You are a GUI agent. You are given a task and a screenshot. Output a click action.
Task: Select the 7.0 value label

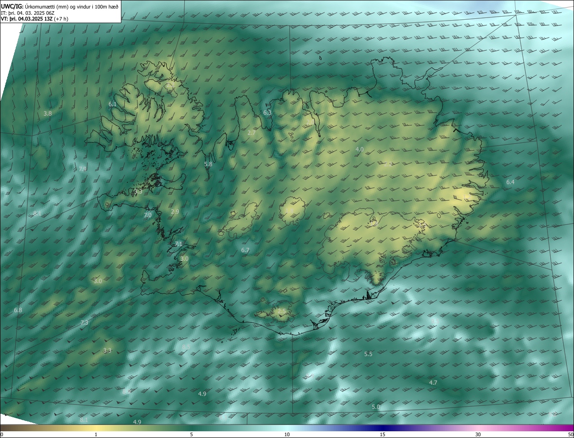pos(148,215)
